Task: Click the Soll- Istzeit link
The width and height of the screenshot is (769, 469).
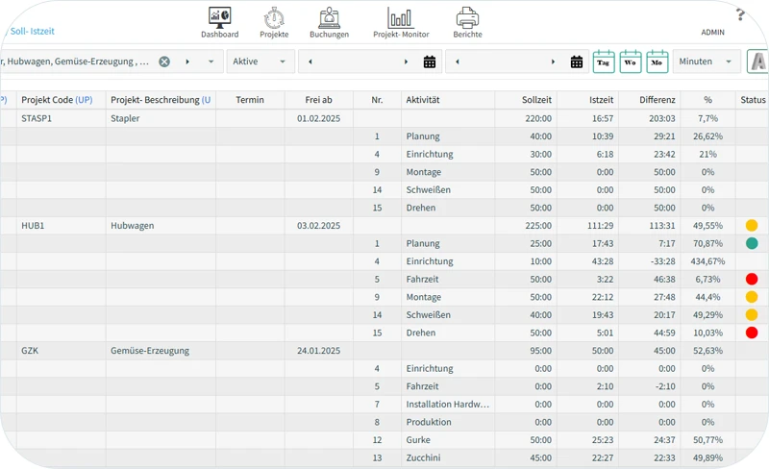Action: pyautogui.click(x=33, y=32)
